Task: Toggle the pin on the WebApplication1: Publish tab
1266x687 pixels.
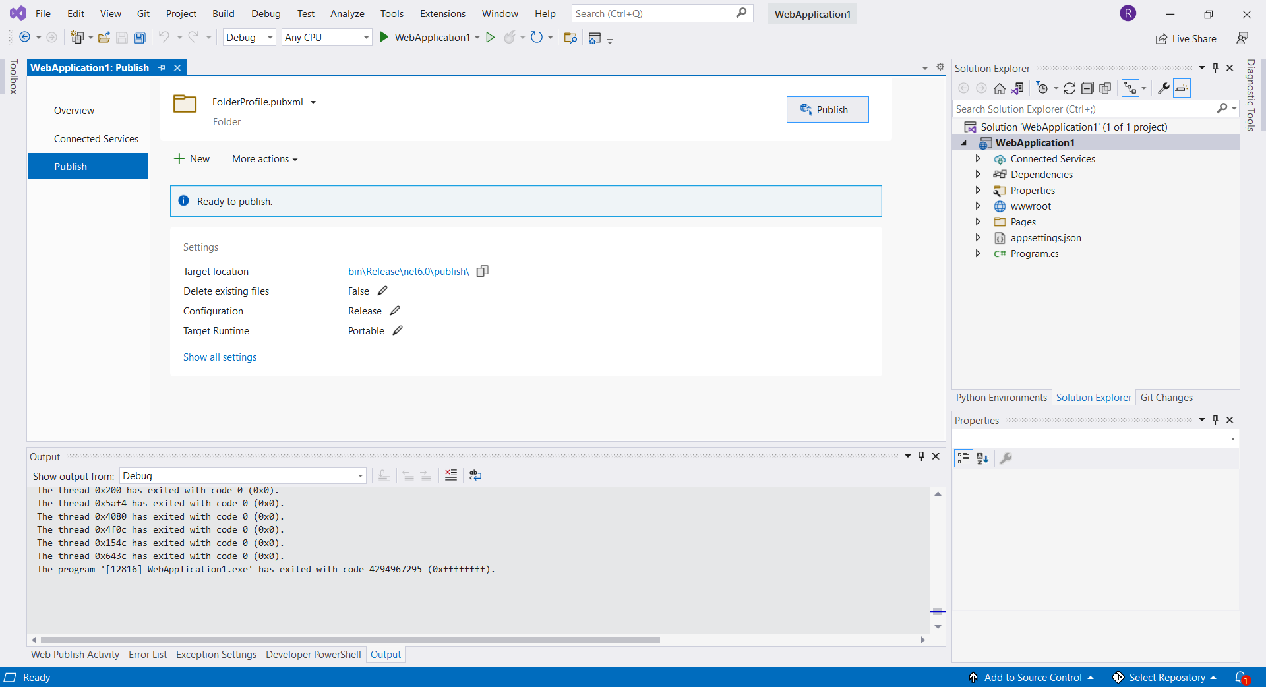Action: coord(162,67)
